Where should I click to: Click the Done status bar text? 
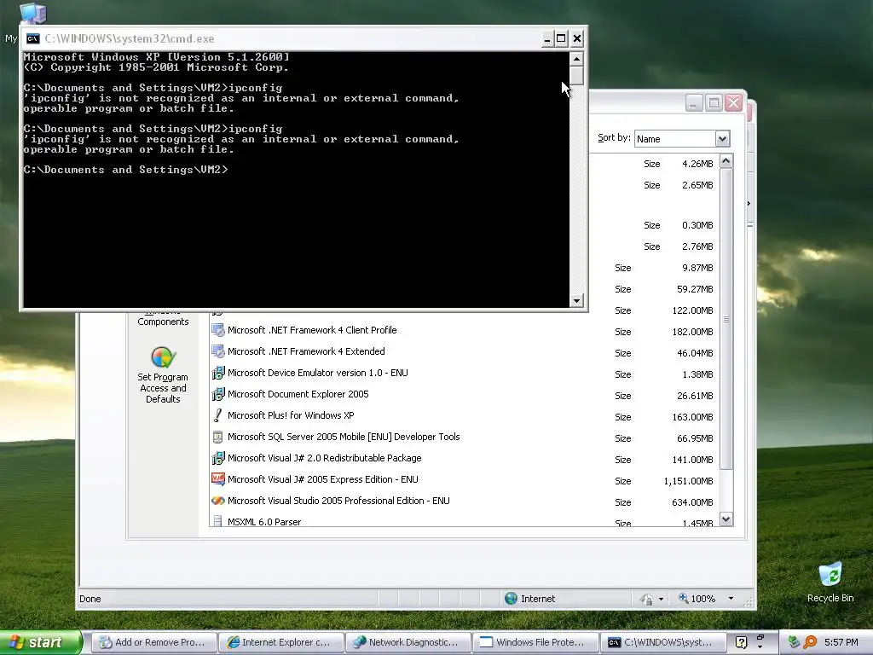[90, 599]
